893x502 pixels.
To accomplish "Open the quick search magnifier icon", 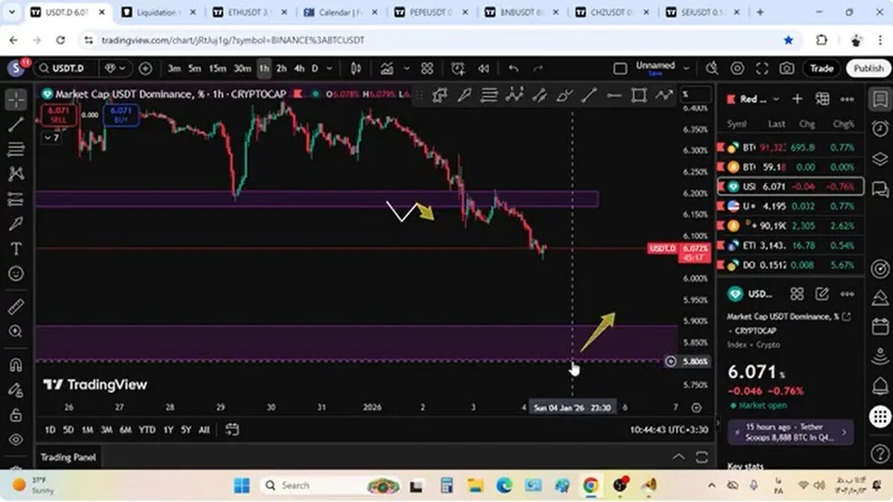I will pyautogui.click(x=713, y=68).
